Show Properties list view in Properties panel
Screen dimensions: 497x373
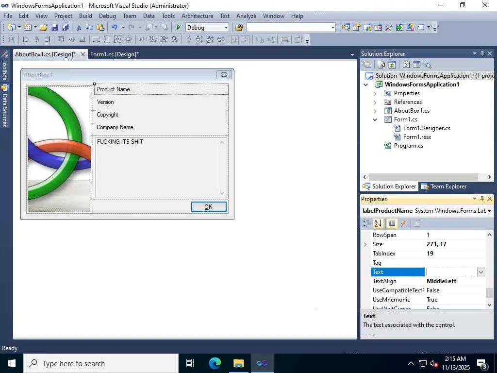click(x=392, y=223)
